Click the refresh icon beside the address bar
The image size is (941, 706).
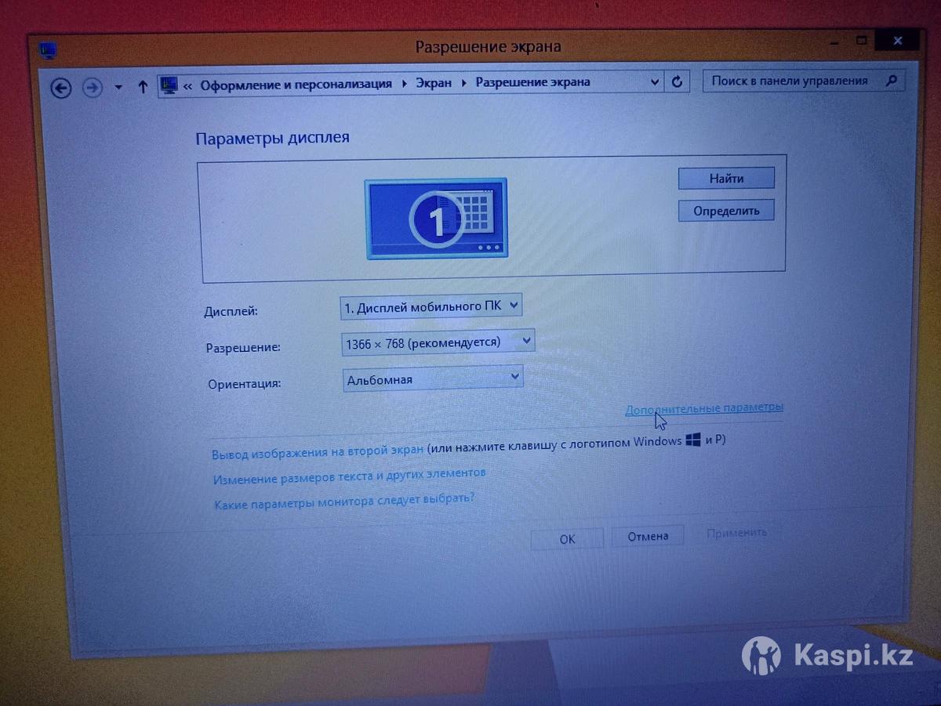678,82
